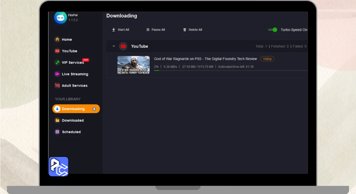Click the 6.38 MB/s speed value

click(x=170, y=67)
